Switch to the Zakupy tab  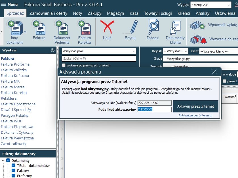point(94,13)
